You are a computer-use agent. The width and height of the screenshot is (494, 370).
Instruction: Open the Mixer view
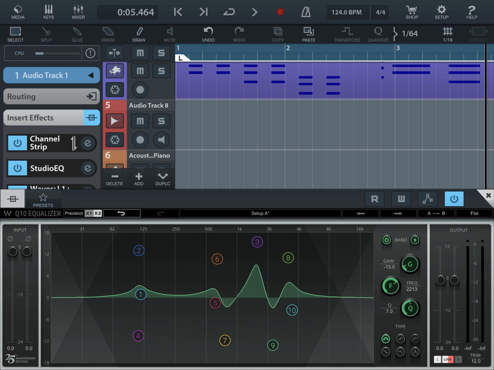point(78,12)
